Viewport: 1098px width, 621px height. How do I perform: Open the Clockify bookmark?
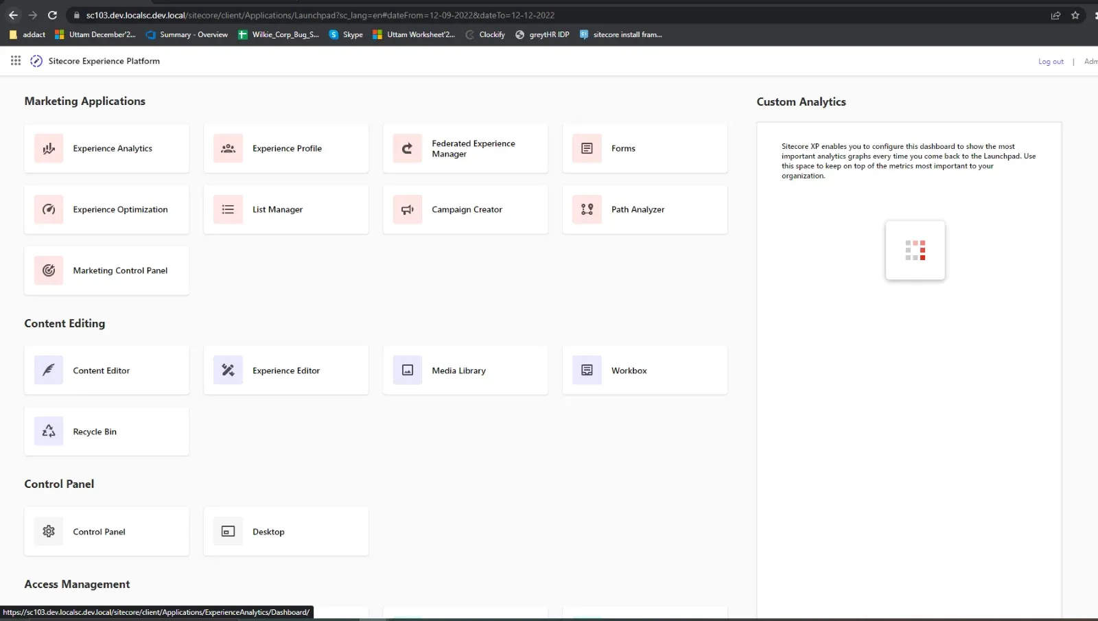click(x=485, y=34)
